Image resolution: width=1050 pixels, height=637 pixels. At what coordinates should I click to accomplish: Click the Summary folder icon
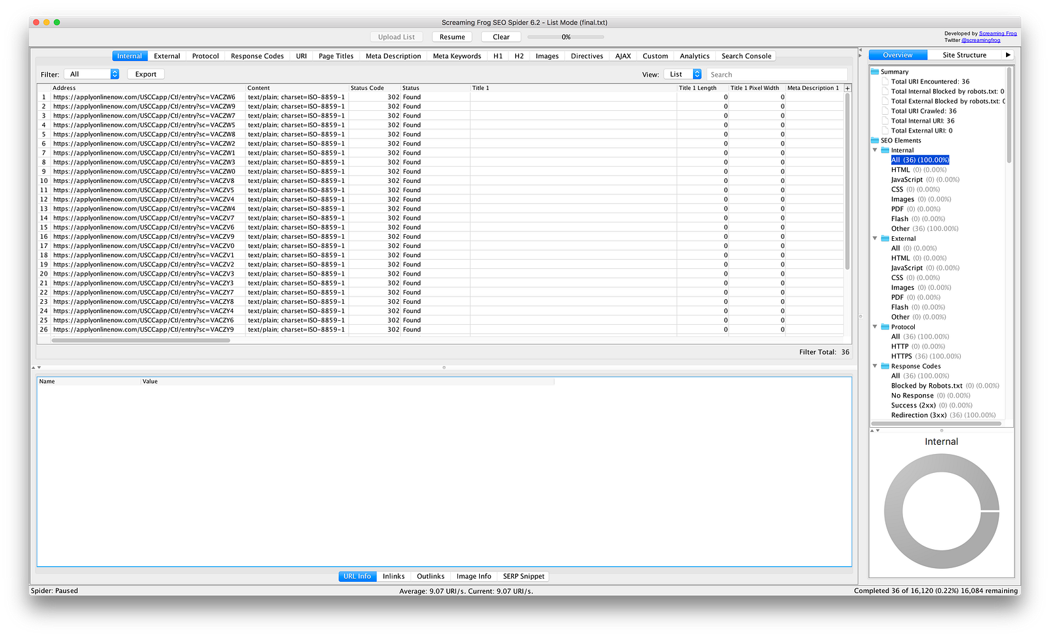(875, 72)
